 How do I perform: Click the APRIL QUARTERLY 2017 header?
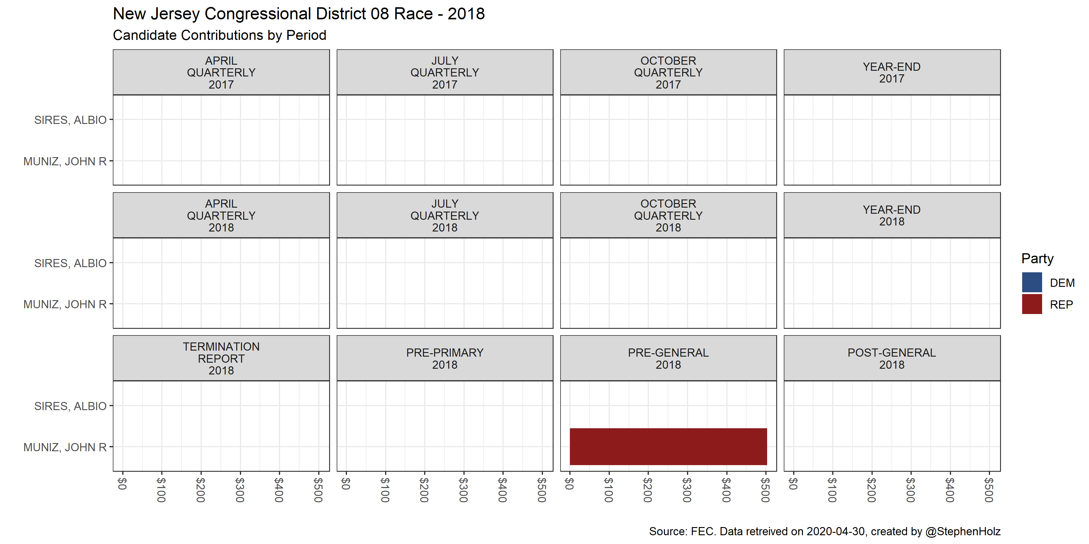[x=221, y=73]
